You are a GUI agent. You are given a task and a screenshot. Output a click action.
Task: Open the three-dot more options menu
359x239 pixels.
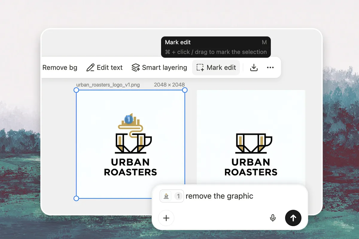click(x=270, y=68)
